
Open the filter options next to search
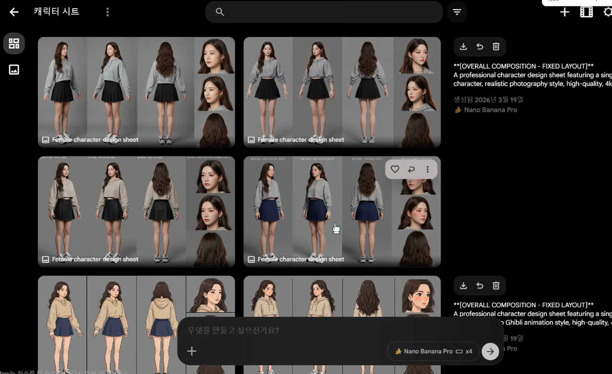click(x=457, y=12)
